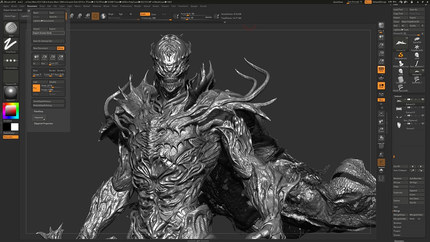Click the Zoom3D icon on right shelf

click(x=381, y=130)
